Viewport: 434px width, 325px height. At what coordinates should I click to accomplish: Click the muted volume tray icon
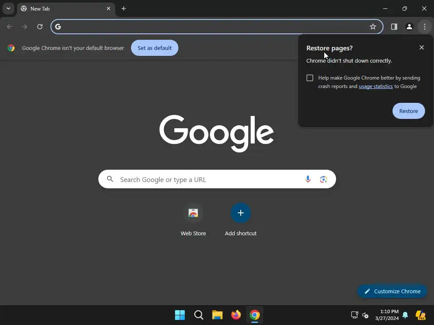click(x=365, y=315)
